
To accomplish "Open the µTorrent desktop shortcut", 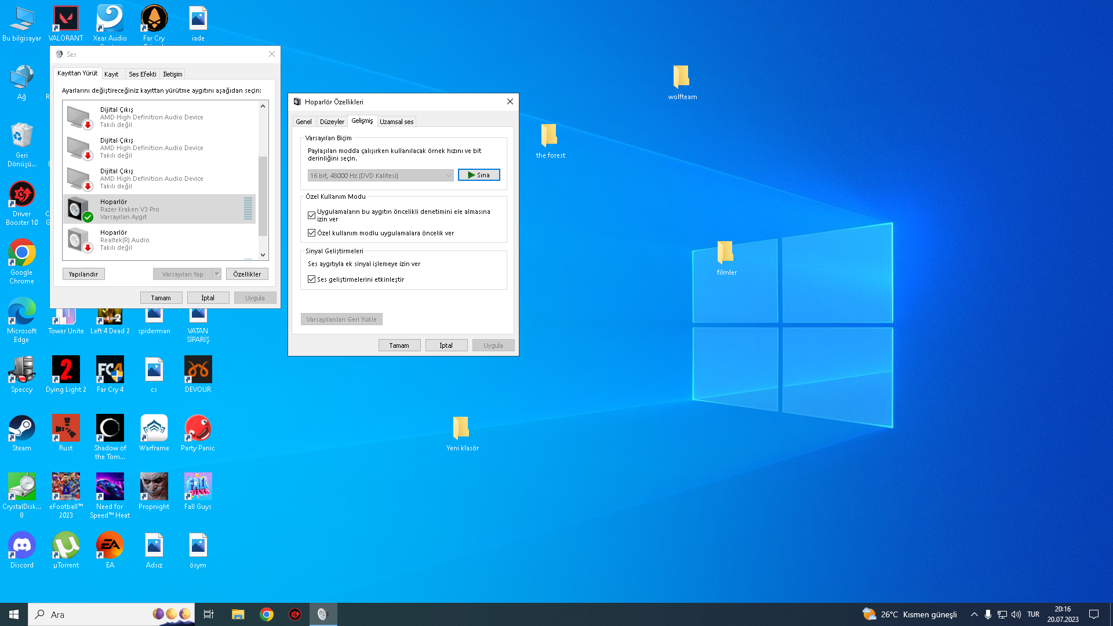I will (66, 550).
